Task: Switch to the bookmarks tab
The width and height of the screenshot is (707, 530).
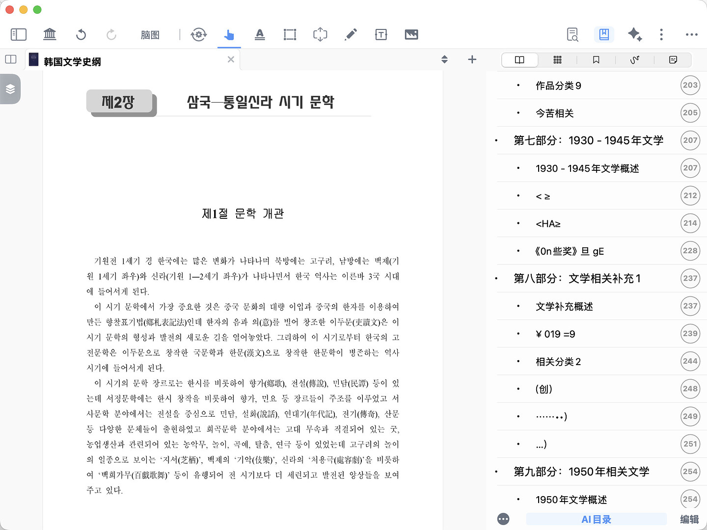Action: click(x=596, y=60)
